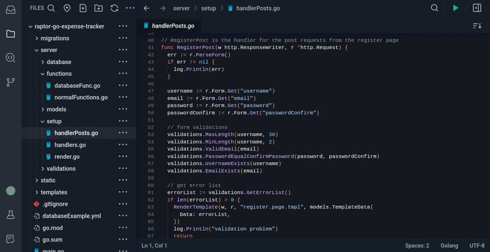Click the green status circle in sidebar
The height and width of the screenshot is (252, 490).
point(11,191)
